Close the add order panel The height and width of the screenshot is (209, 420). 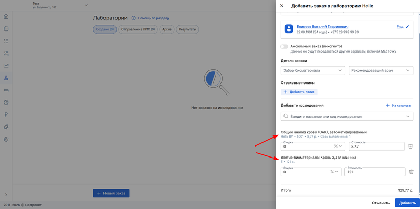click(x=281, y=6)
